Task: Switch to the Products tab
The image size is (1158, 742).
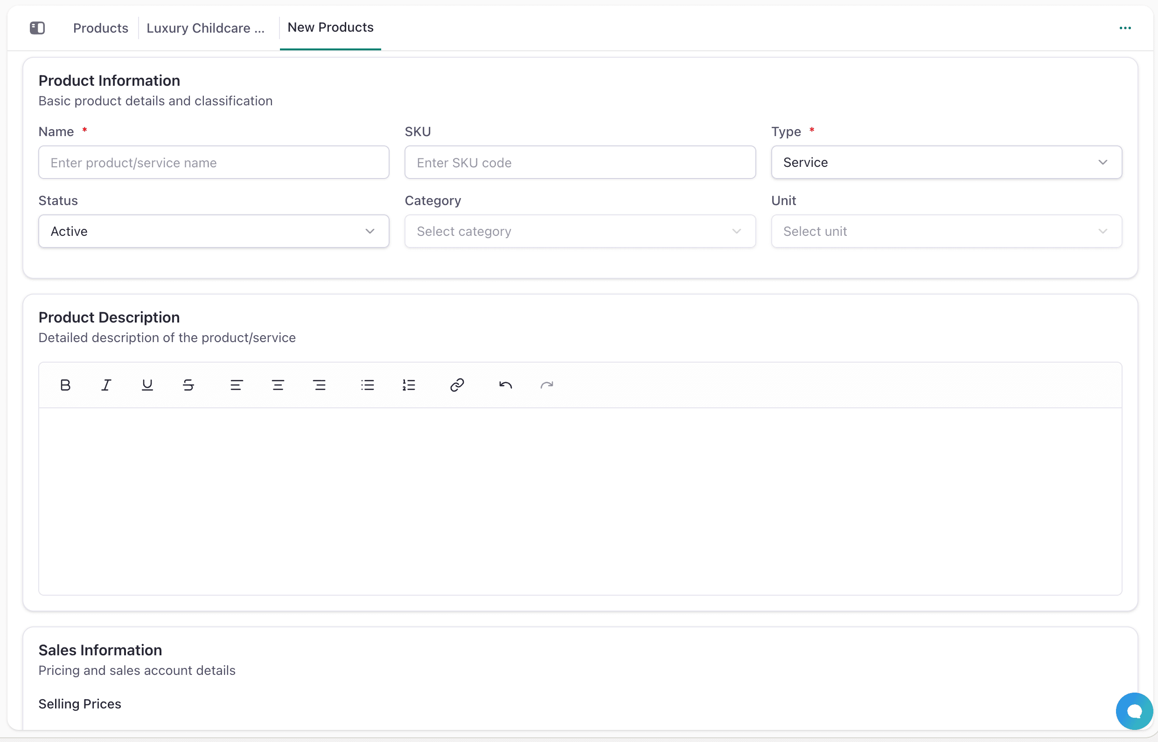Action: coord(100,28)
